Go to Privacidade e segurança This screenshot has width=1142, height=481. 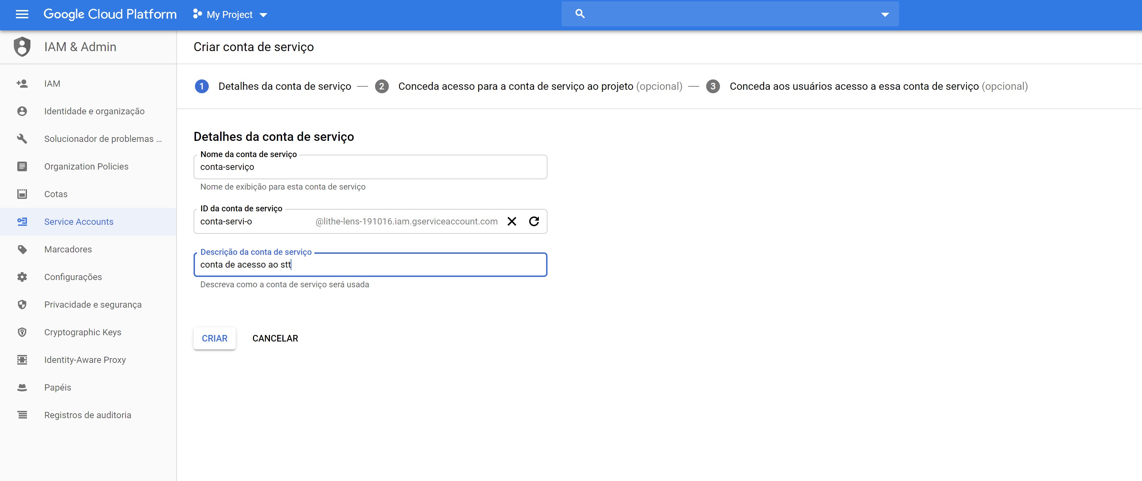[x=88, y=304]
